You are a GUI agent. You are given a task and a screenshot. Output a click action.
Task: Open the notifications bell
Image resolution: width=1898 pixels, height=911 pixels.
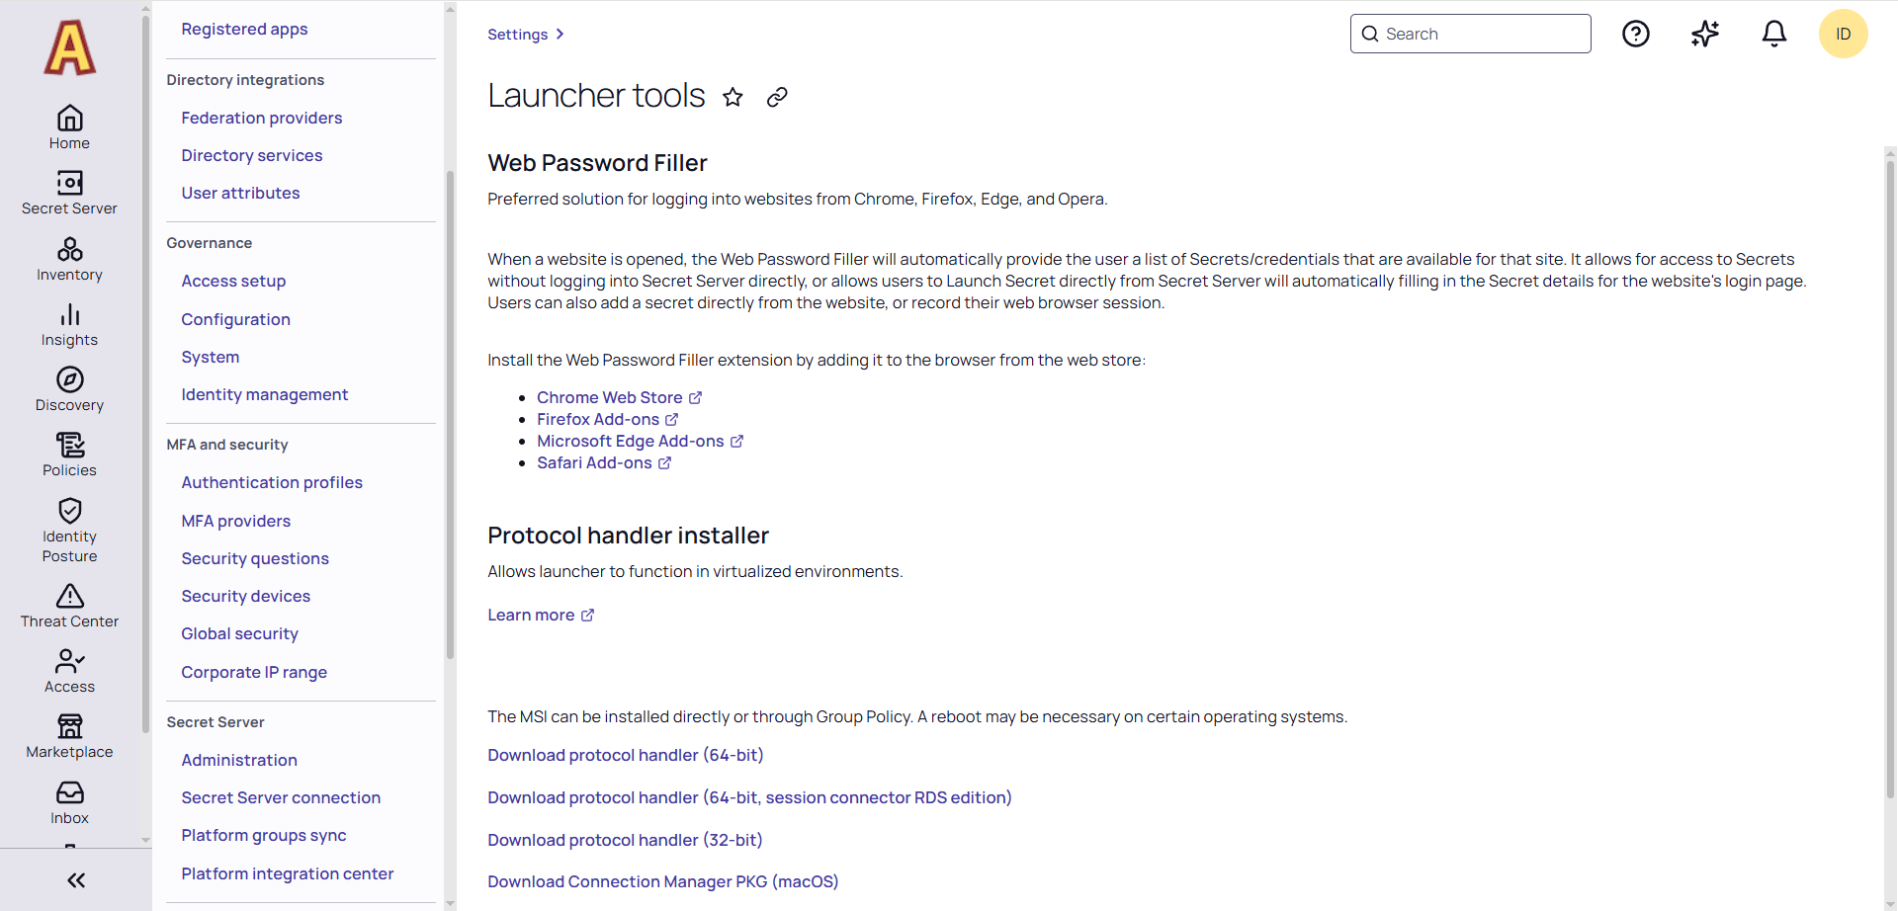1773,34
